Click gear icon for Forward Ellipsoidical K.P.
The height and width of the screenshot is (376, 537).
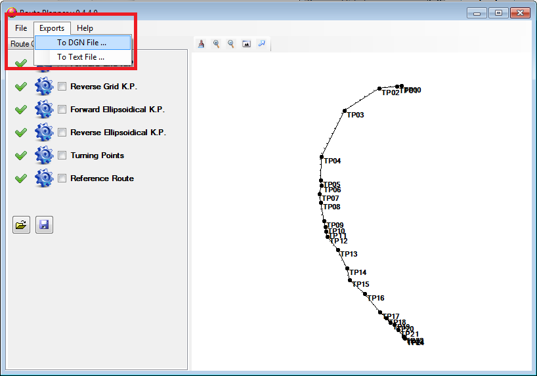[x=44, y=109]
